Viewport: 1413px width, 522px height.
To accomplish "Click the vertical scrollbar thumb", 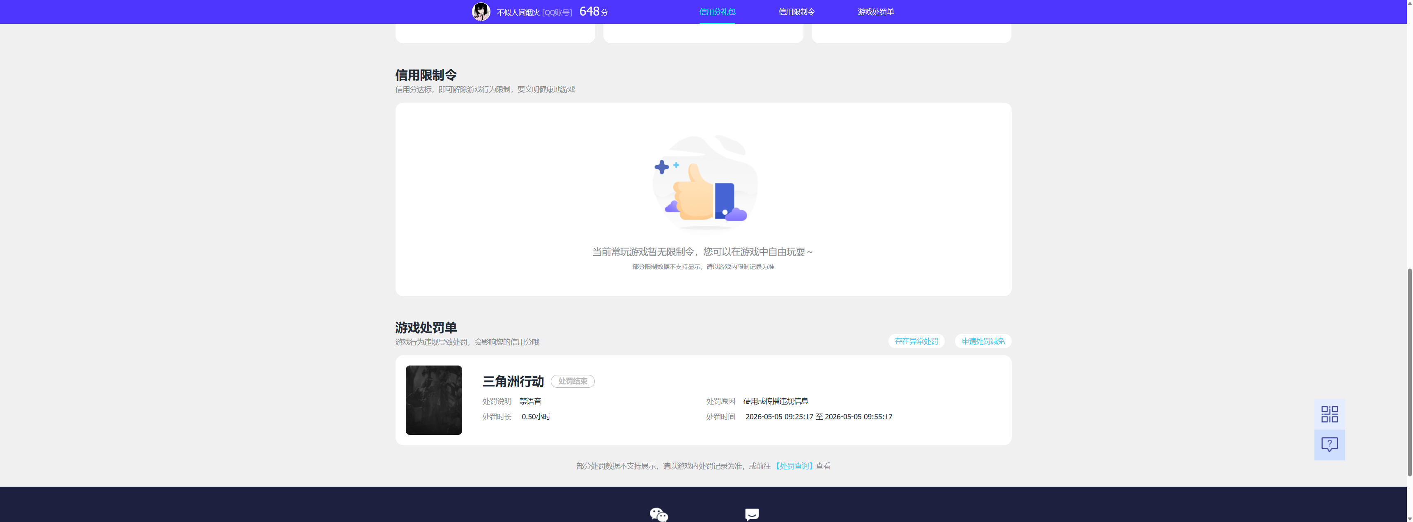I will 1409,372.
